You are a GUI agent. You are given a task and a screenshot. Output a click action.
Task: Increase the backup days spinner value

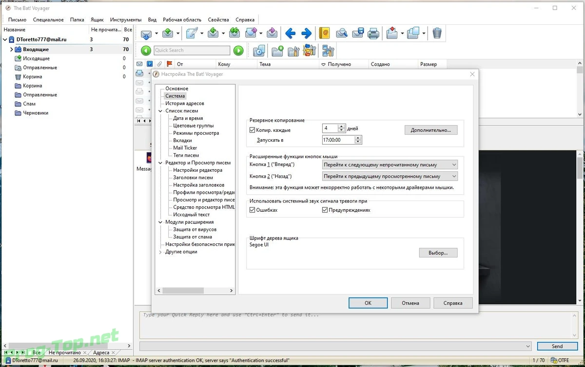[x=342, y=127]
